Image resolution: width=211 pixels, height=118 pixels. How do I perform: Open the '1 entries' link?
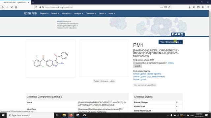coord(170,63)
